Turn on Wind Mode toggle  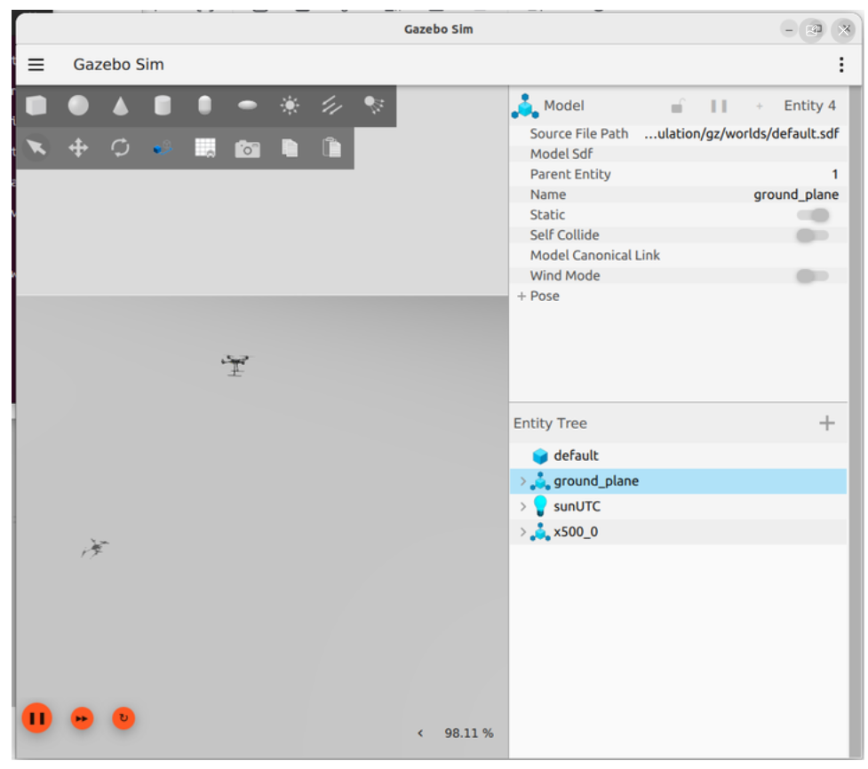click(813, 276)
